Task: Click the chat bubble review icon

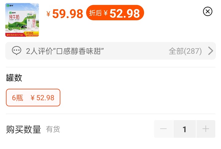Action: click(17, 51)
